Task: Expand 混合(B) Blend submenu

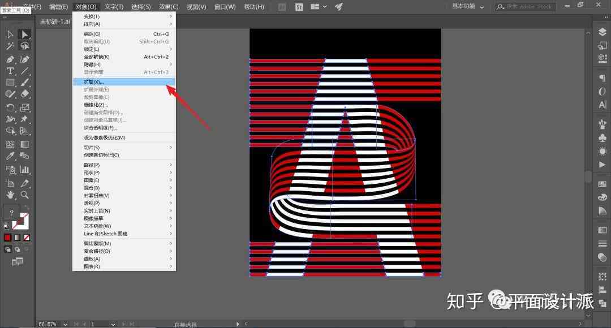Action: click(124, 188)
